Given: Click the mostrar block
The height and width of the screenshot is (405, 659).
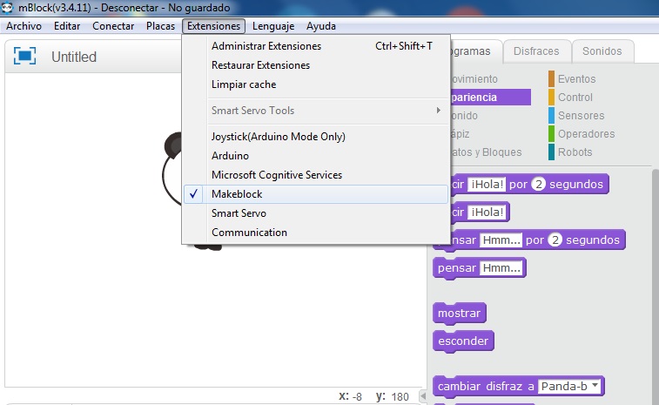Looking at the screenshot, I should (459, 313).
